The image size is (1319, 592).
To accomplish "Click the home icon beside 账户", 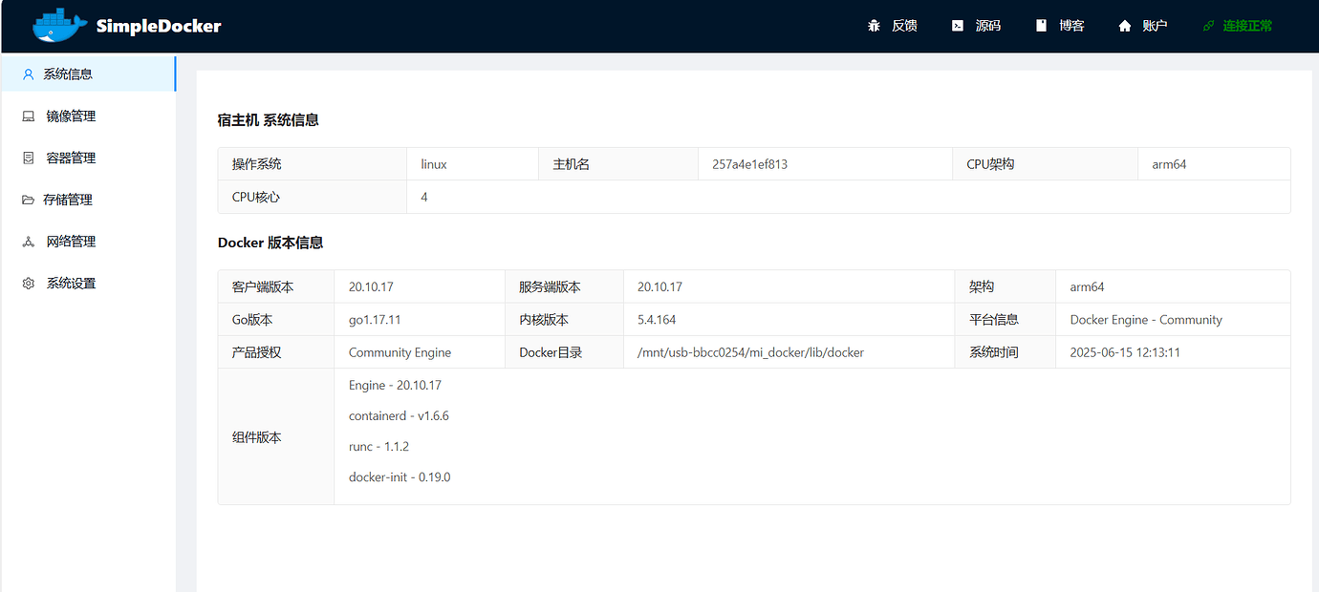I will click(1125, 26).
